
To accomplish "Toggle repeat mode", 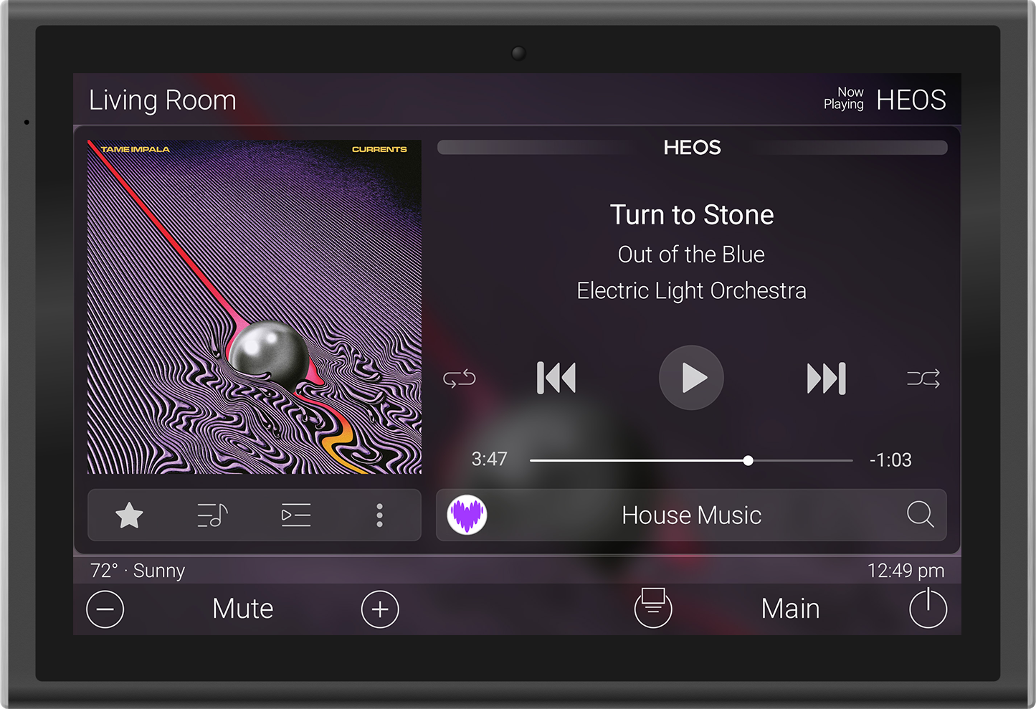I will pyautogui.click(x=460, y=378).
